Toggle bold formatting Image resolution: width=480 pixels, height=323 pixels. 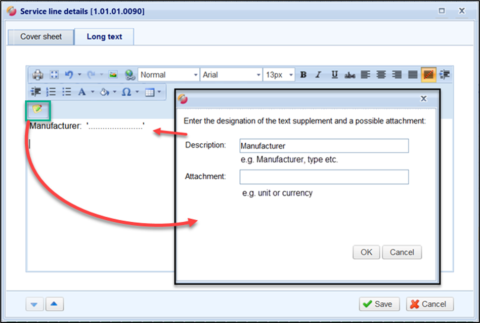[x=303, y=75]
